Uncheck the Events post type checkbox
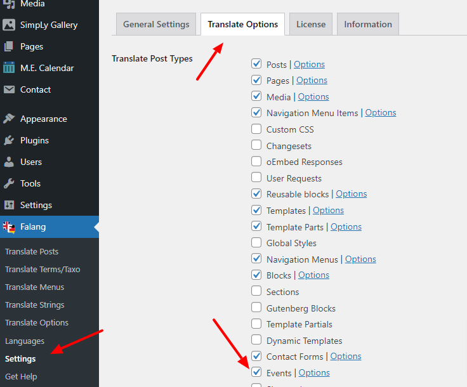 (256, 372)
